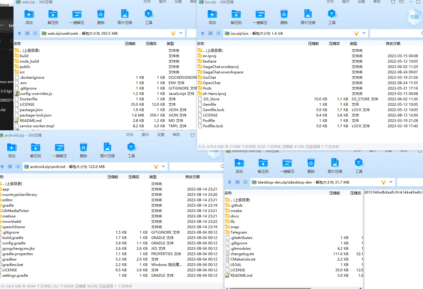Sort by 压缩前 column in web.zip window
Image resolution: width=423 pixels, height=289 pixels.
click(130, 44)
